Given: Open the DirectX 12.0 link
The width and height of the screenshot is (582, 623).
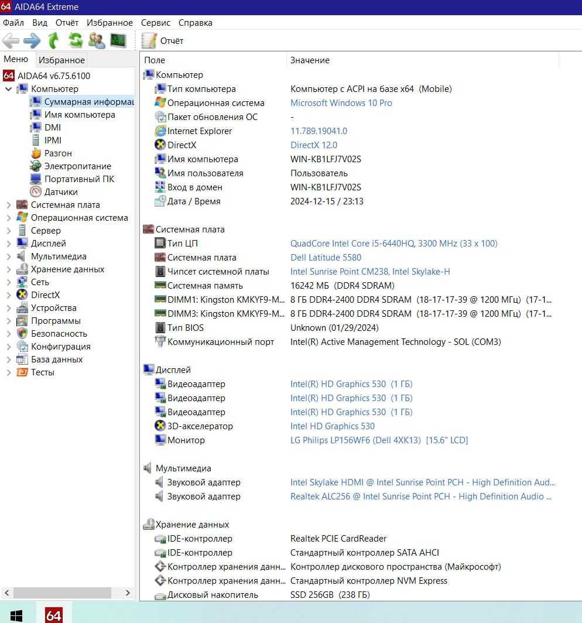Looking at the screenshot, I should tap(313, 145).
